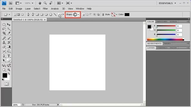Enable Fill Pixels mode
The height and width of the screenshot is (107, 191).
pyautogui.click(x=22, y=15)
